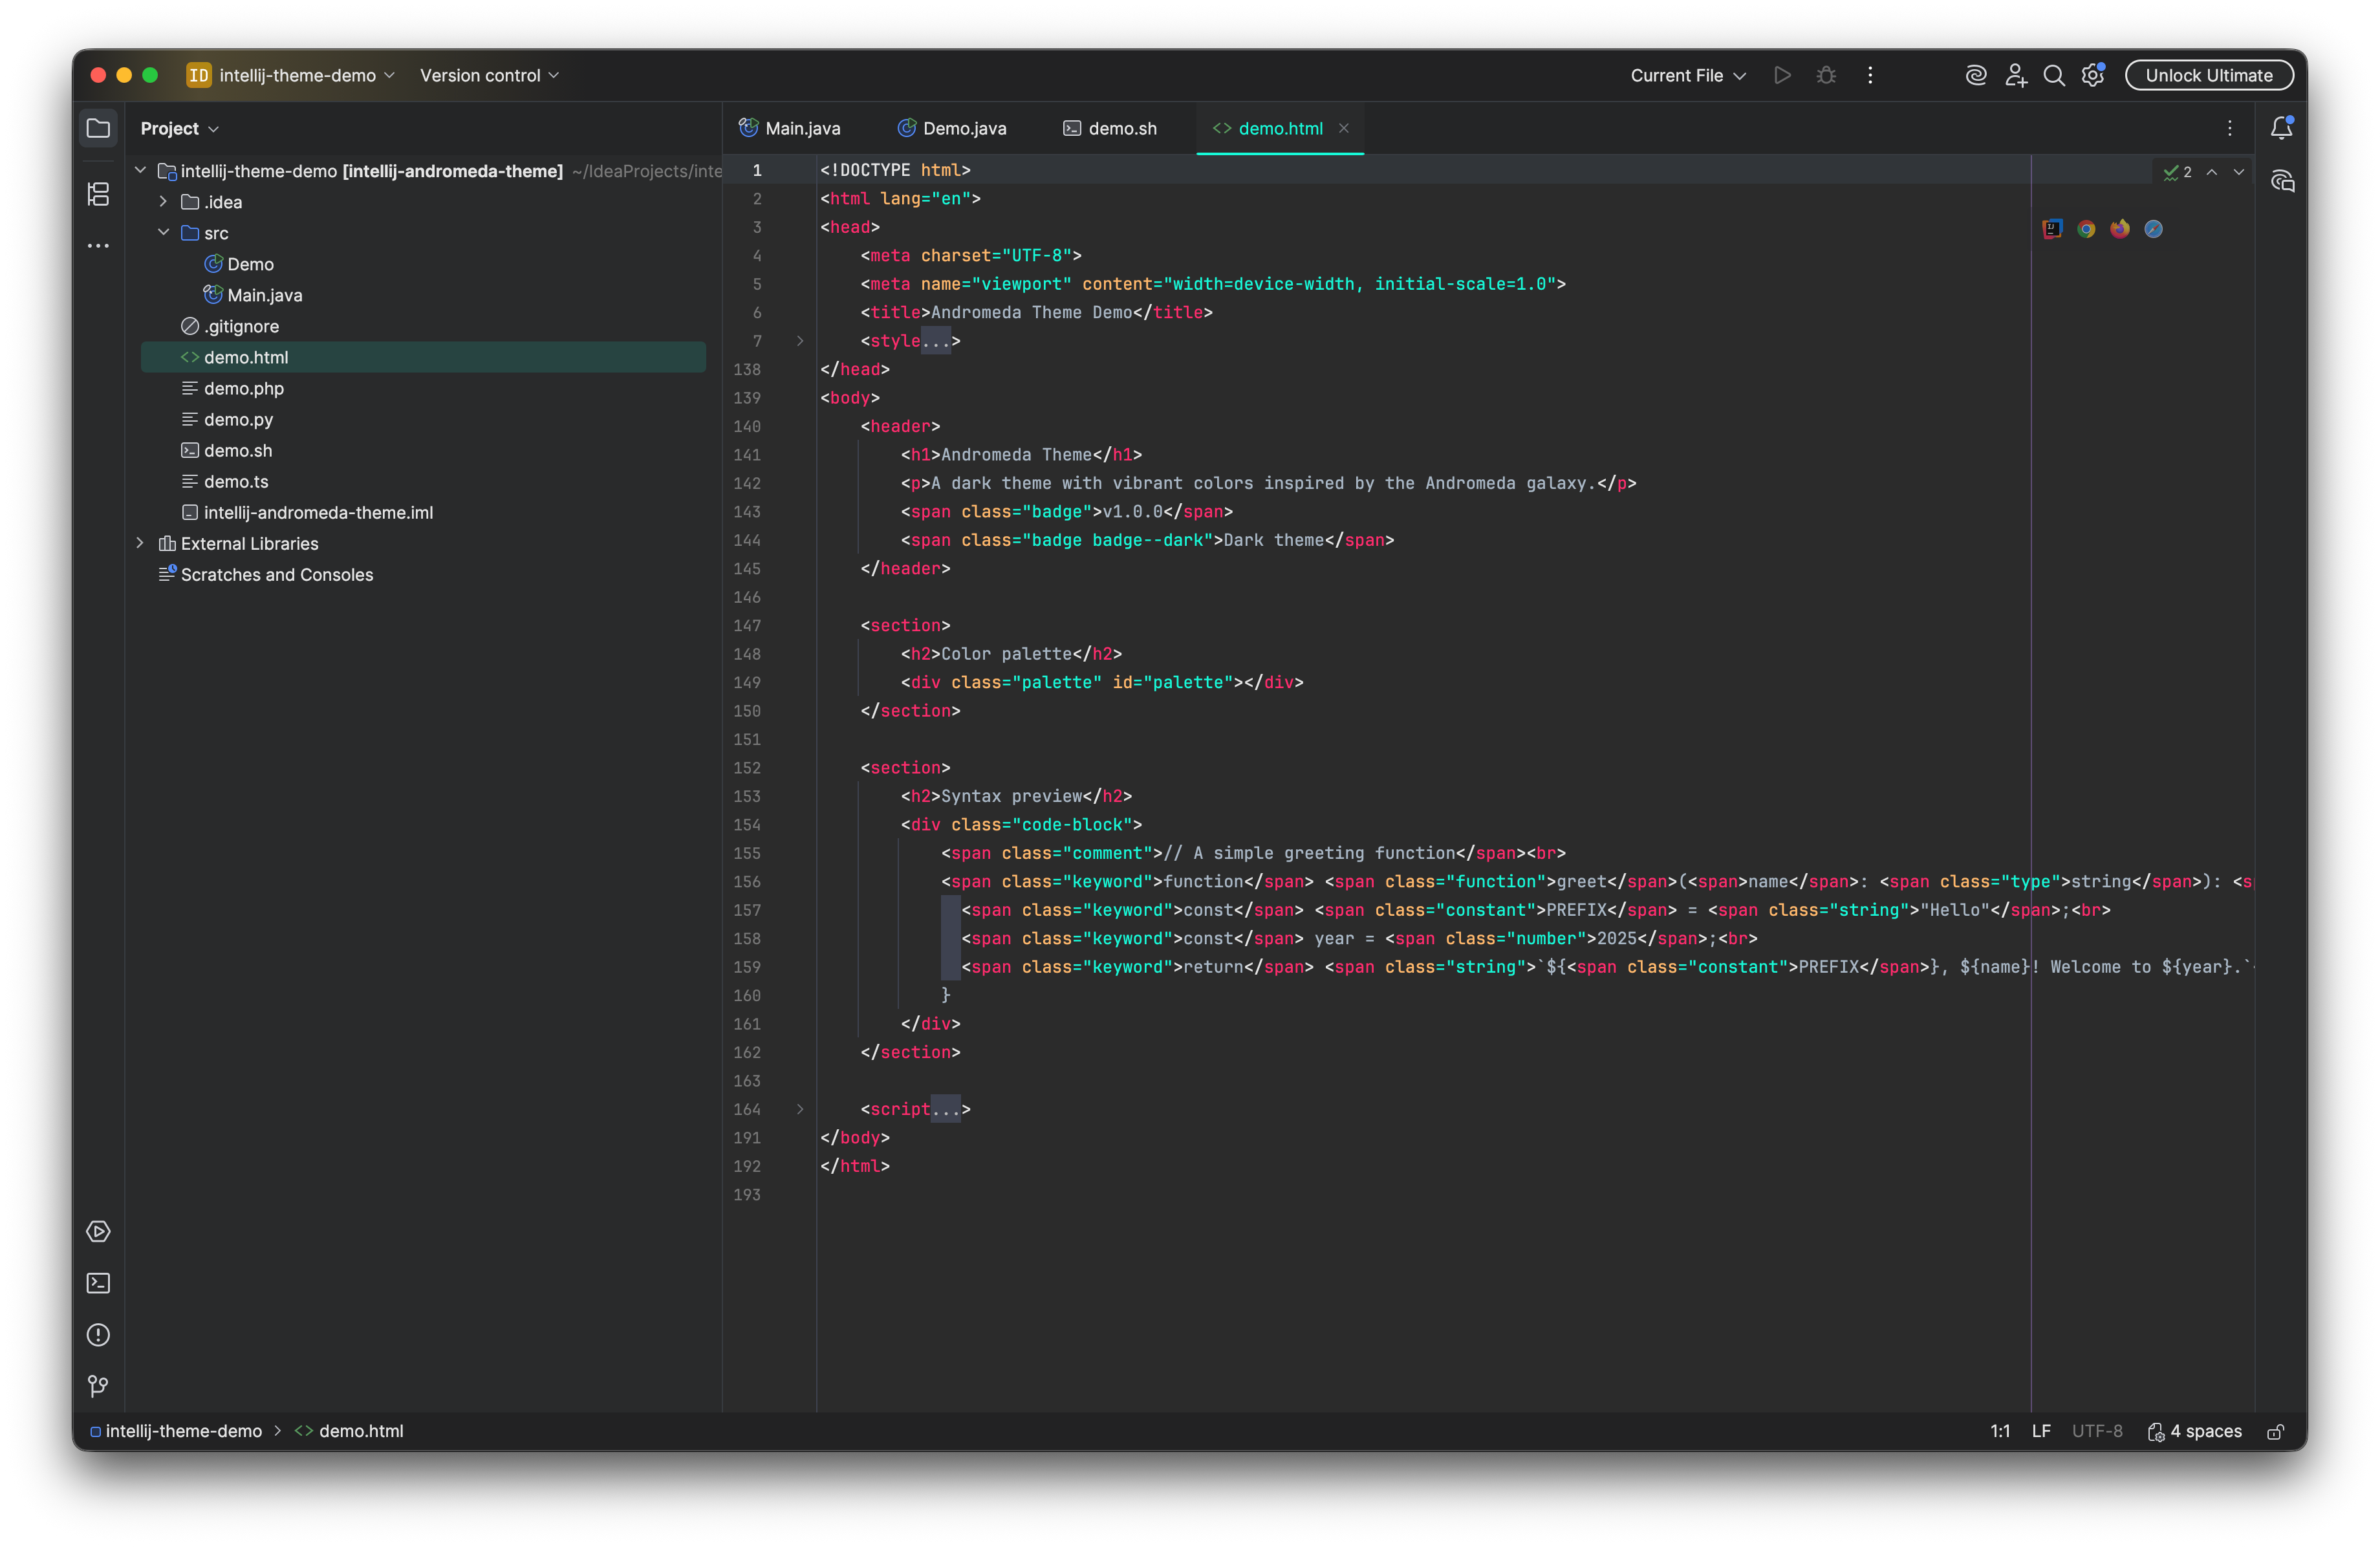Click the Unlock Ultimate button
The height and width of the screenshot is (1547, 2380).
(x=2208, y=75)
